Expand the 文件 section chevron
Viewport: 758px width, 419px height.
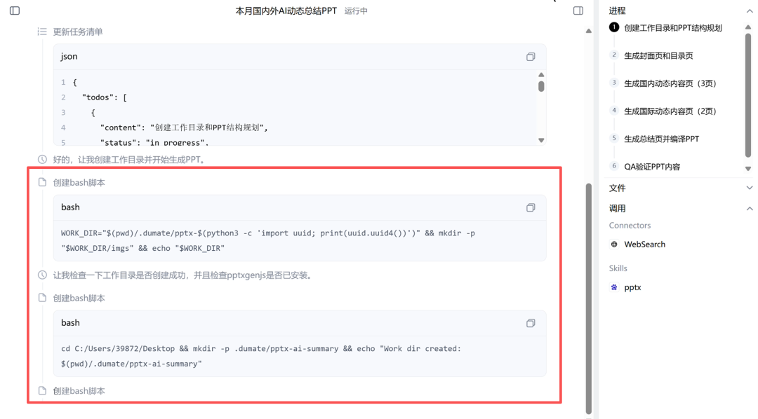point(749,188)
